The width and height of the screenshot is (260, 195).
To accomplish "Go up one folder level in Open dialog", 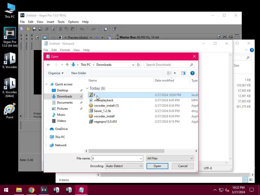I will pyautogui.click(x=67, y=65).
